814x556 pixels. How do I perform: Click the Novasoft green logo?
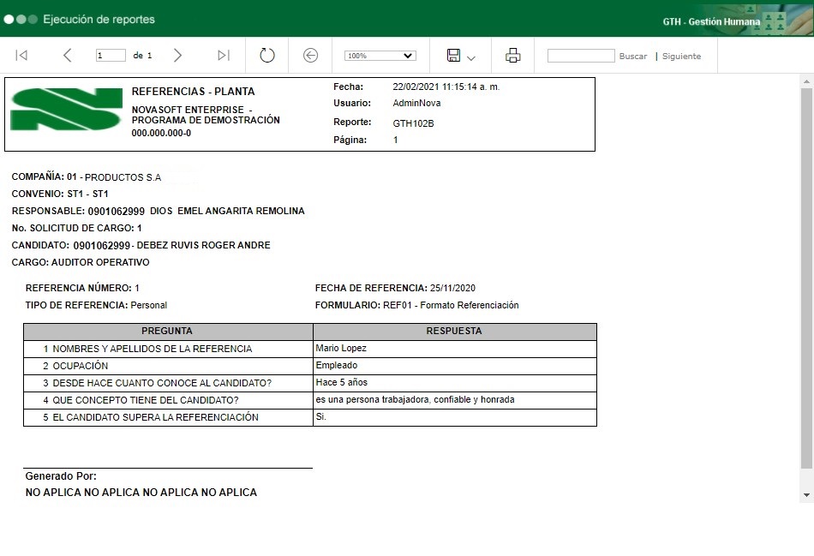tap(67, 109)
